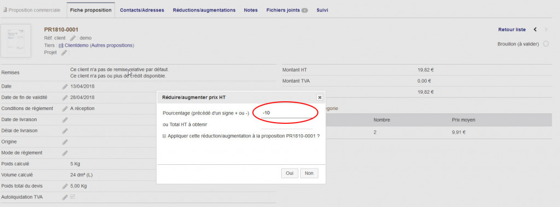The height and width of the screenshot is (207, 560).
Task: Edit the Projet field pencil icon
Action: 64,53
